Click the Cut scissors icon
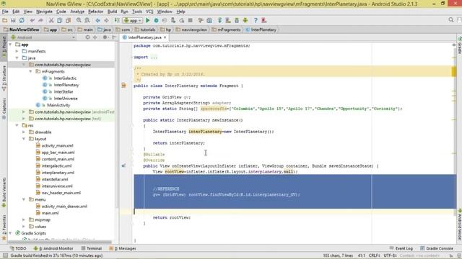Image resolution: width=462 pixels, height=259 pixels. point(51,20)
